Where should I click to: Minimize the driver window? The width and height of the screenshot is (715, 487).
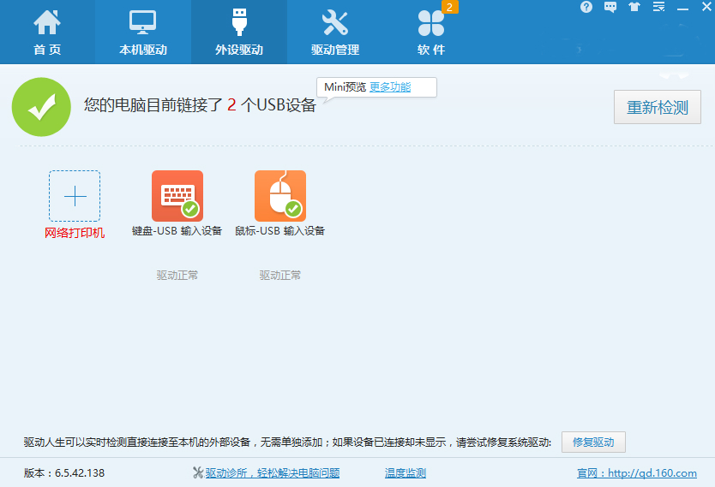pos(682,8)
